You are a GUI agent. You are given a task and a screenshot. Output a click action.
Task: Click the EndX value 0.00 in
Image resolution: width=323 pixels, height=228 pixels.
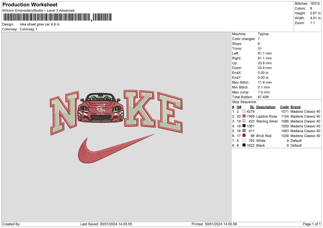(263, 73)
